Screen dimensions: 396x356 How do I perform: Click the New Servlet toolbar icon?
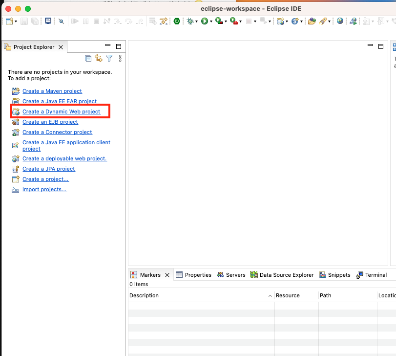[295, 21]
